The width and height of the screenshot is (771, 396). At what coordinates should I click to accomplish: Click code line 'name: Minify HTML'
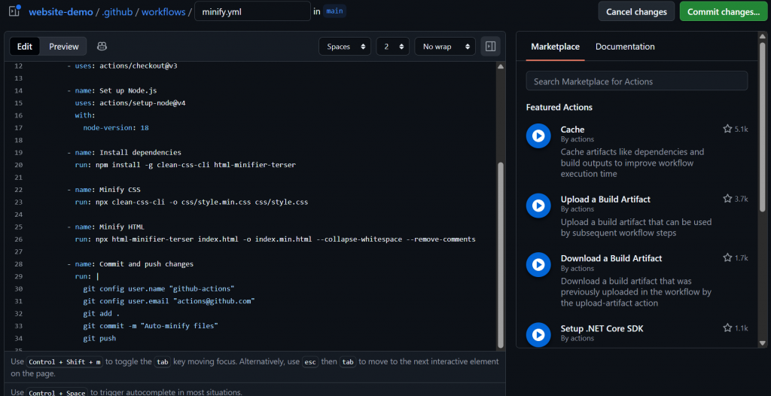coord(105,227)
